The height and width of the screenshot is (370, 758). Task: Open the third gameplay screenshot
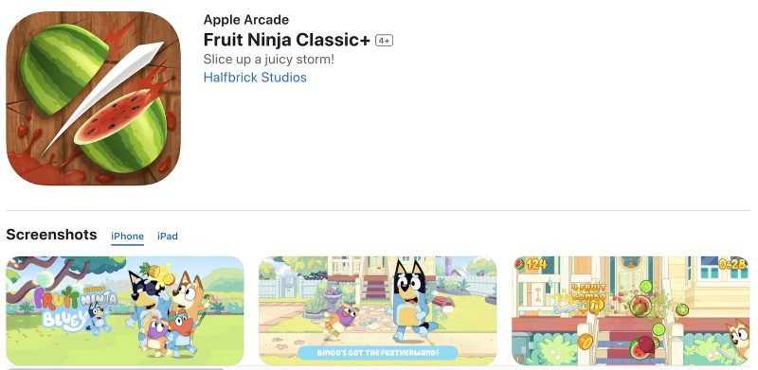630,310
